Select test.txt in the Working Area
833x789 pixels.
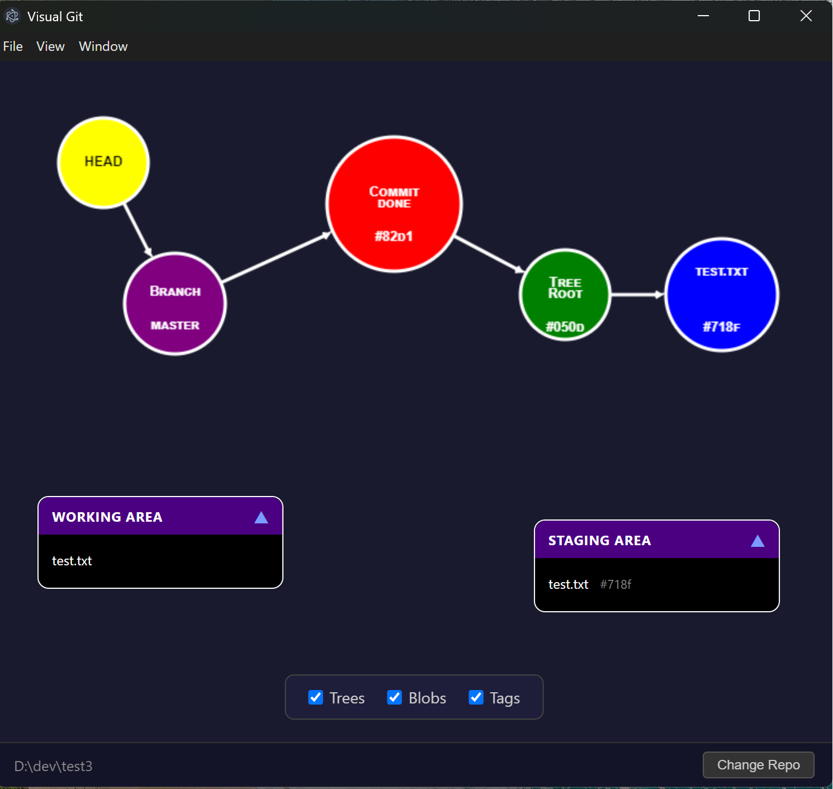(72, 561)
